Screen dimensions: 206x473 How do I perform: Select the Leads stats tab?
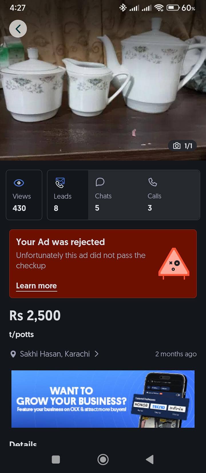(x=68, y=195)
